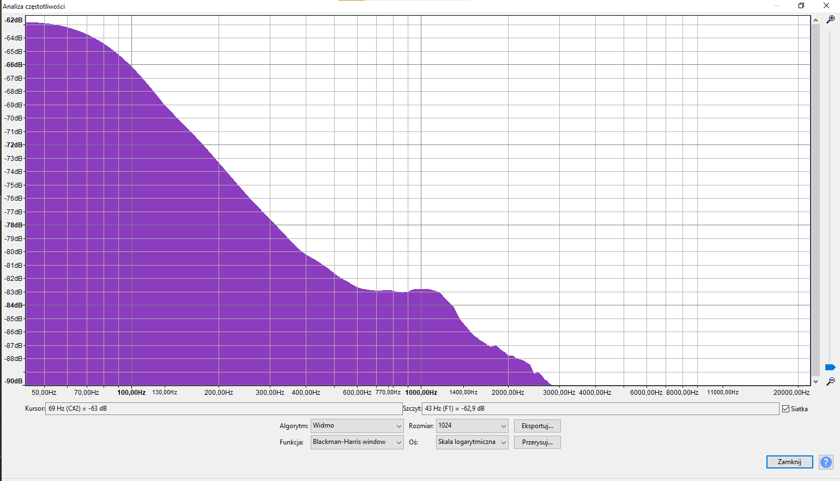Open the Algorytm dropdown showing Widmo
The height and width of the screenshot is (481, 840).
356,426
